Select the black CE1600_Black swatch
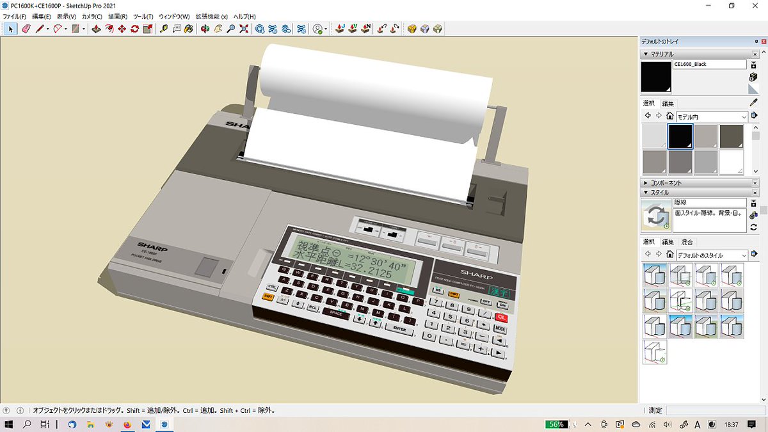The width and height of the screenshot is (768, 432). coord(680,136)
